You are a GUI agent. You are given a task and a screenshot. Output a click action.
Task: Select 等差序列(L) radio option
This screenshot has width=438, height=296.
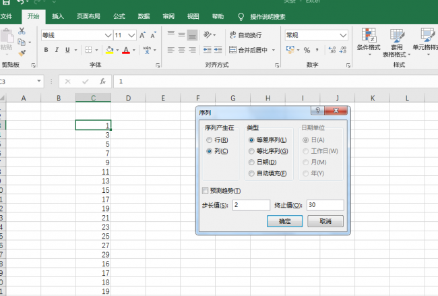click(x=268, y=140)
